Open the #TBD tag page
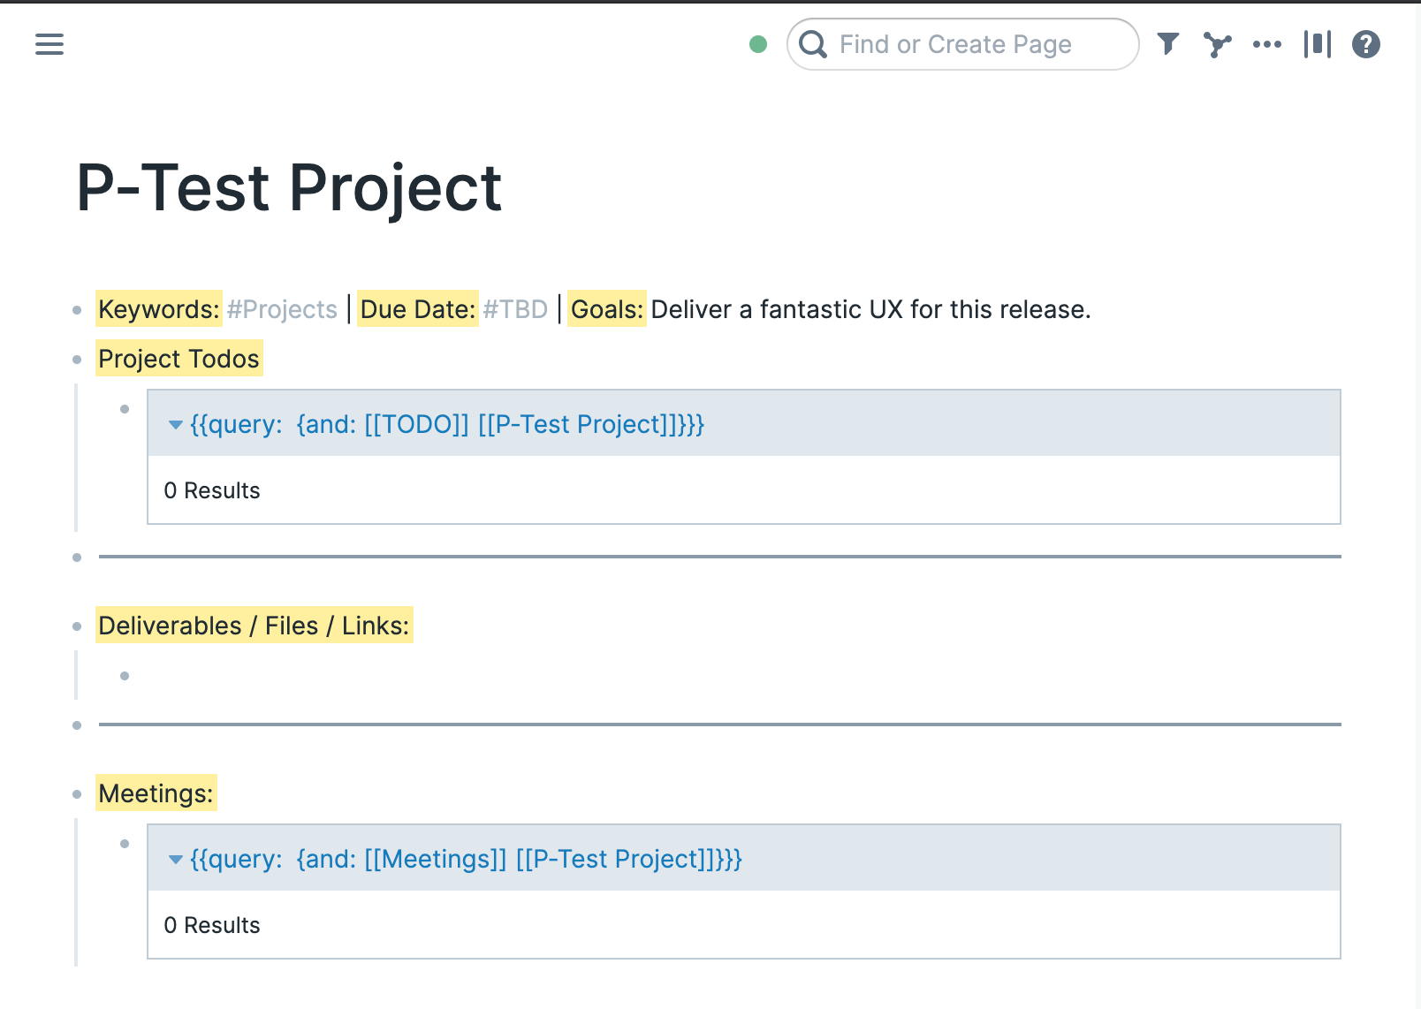This screenshot has width=1421, height=1009. click(x=515, y=309)
